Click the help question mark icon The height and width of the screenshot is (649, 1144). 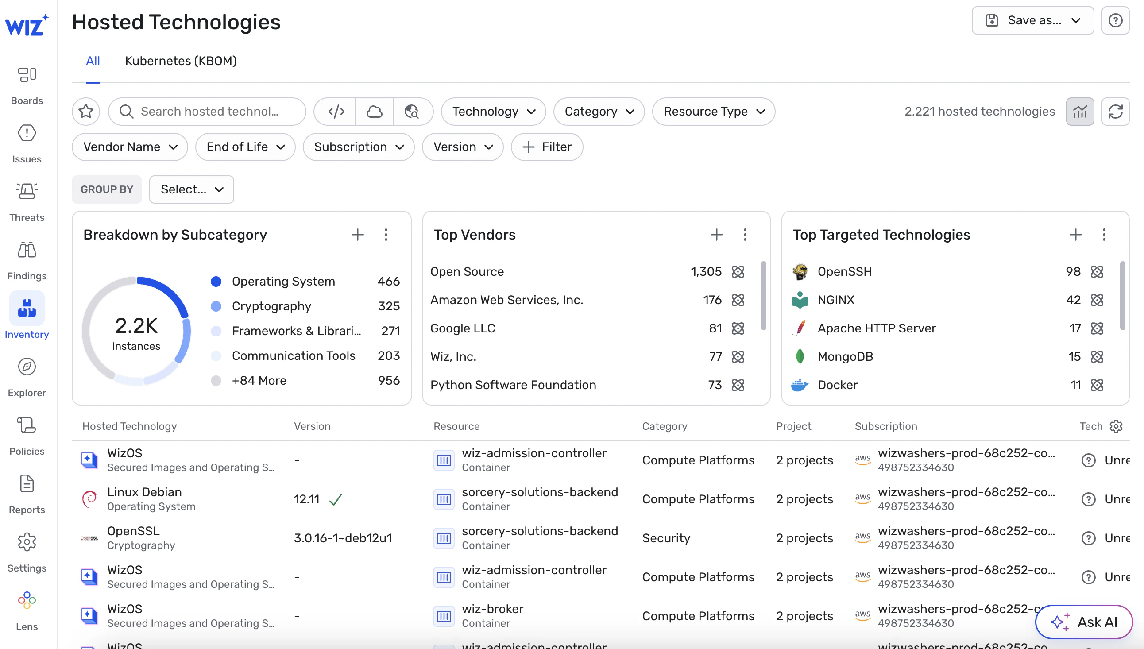pyautogui.click(x=1115, y=20)
